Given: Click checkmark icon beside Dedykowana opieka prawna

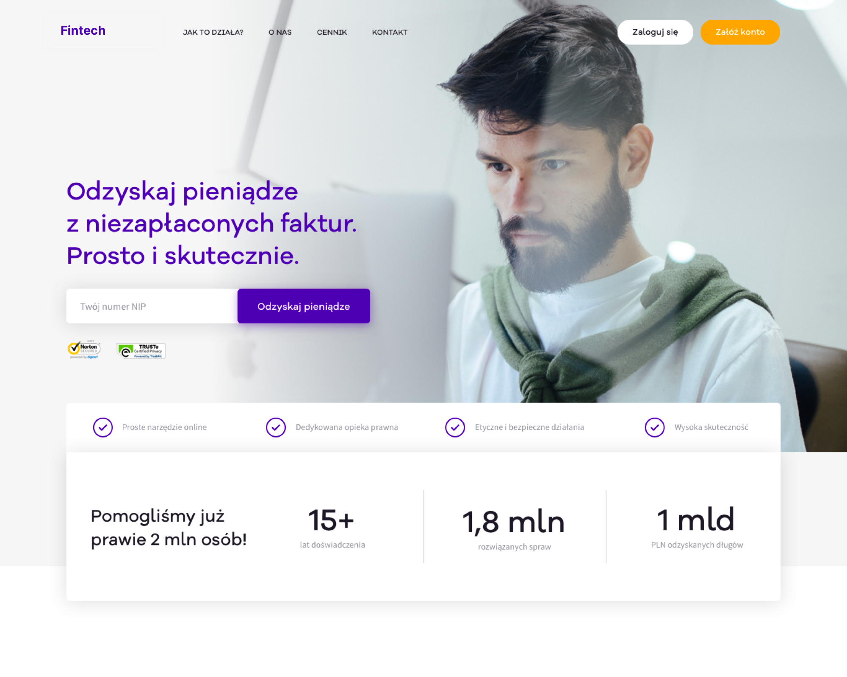Looking at the screenshot, I should [276, 427].
